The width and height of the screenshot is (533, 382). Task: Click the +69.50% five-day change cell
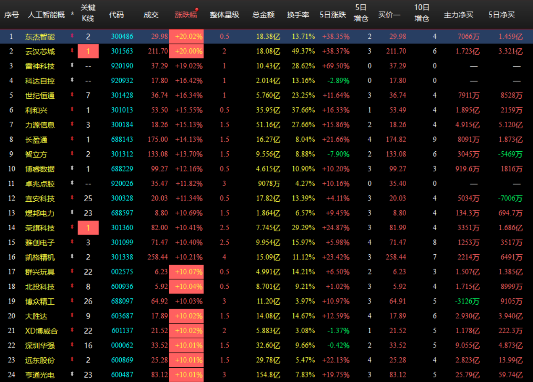point(336,66)
